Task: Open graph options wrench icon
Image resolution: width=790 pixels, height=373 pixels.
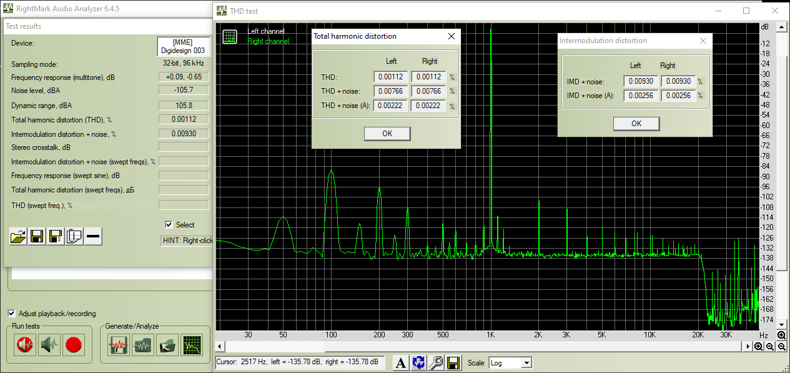Action: point(436,362)
